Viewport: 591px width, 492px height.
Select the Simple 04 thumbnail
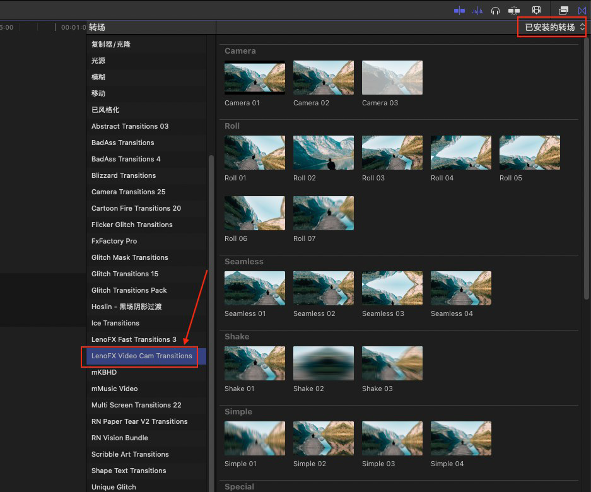tap(461, 438)
